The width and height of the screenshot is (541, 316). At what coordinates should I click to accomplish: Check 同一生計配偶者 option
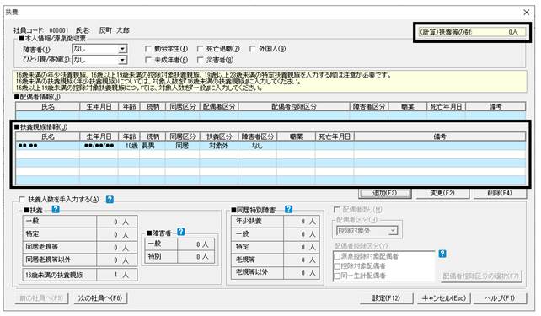(x=337, y=276)
